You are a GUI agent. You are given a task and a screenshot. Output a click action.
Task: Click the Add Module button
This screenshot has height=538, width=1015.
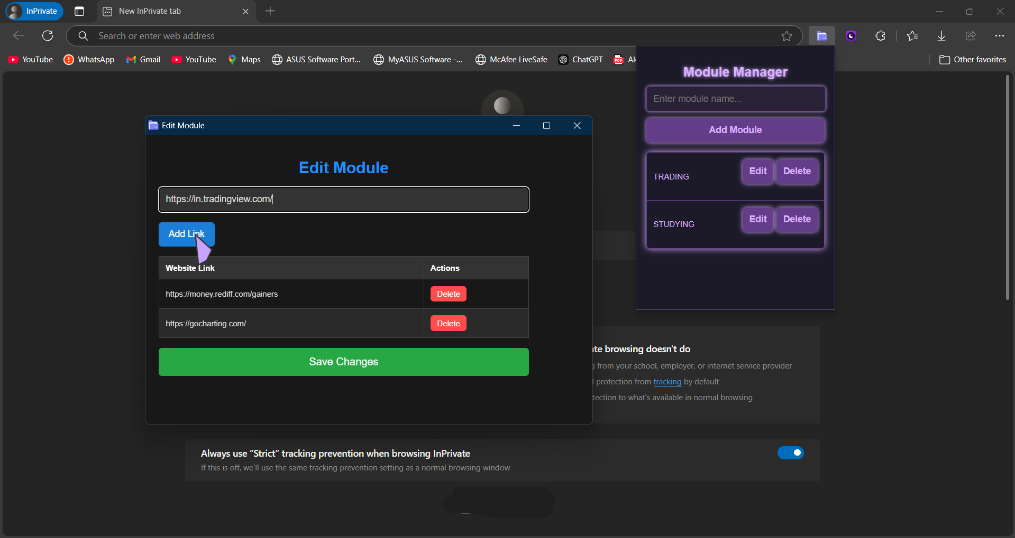[735, 130]
